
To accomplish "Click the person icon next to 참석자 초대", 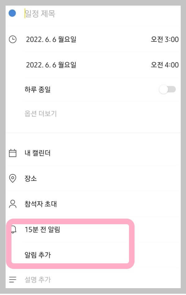I will [x=12, y=204].
